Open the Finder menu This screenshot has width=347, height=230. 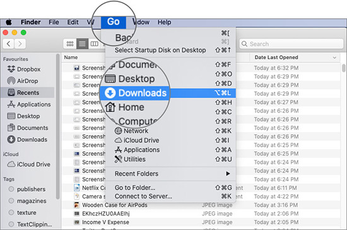pos(30,22)
